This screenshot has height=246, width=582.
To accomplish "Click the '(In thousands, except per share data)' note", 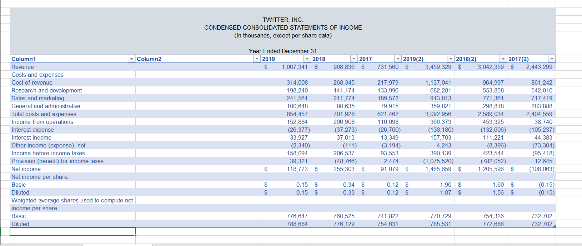I will (x=283, y=35).
